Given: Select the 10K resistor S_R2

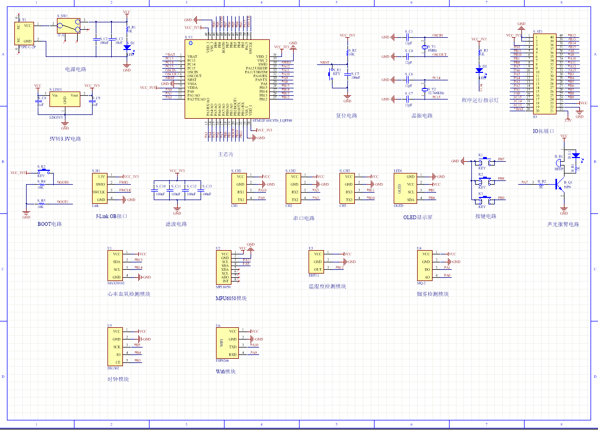Looking at the screenshot, I should [347, 53].
